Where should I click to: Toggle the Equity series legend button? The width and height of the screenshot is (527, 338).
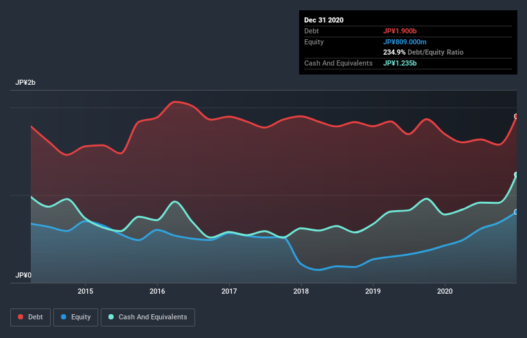(x=76, y=317)
